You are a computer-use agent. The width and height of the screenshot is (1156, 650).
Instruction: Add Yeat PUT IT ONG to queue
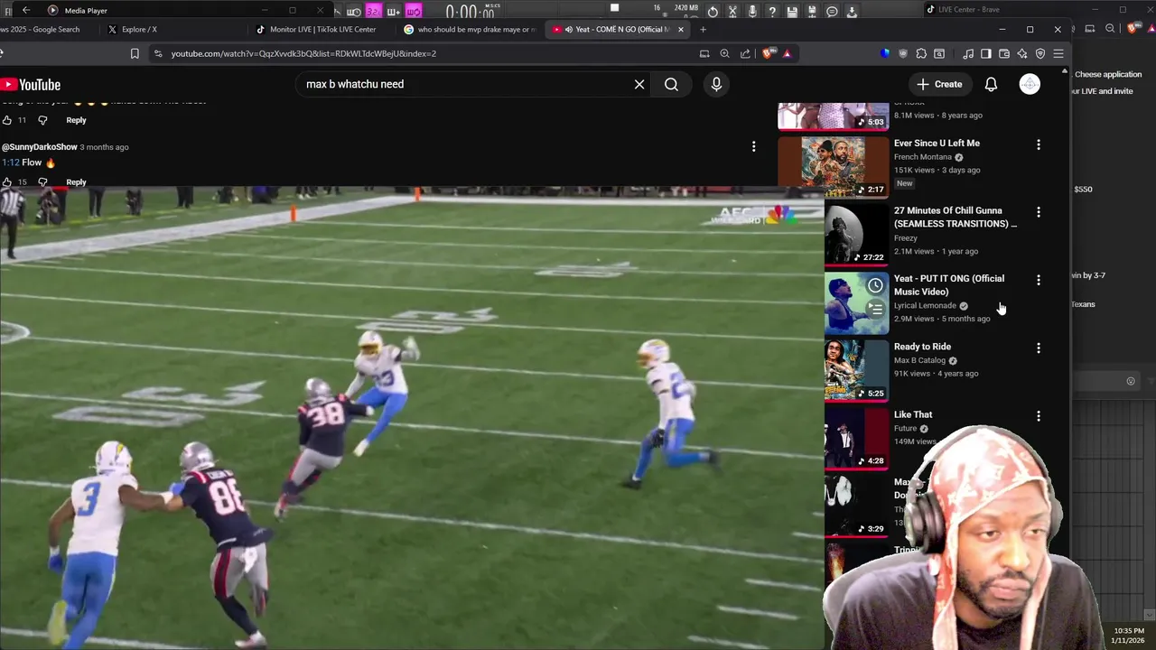pyautogui.click(x=875, y=309)
